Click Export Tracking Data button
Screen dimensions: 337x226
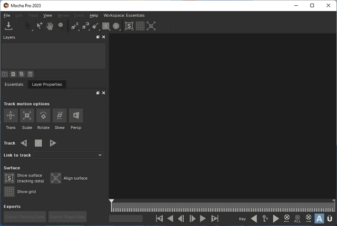25,216
